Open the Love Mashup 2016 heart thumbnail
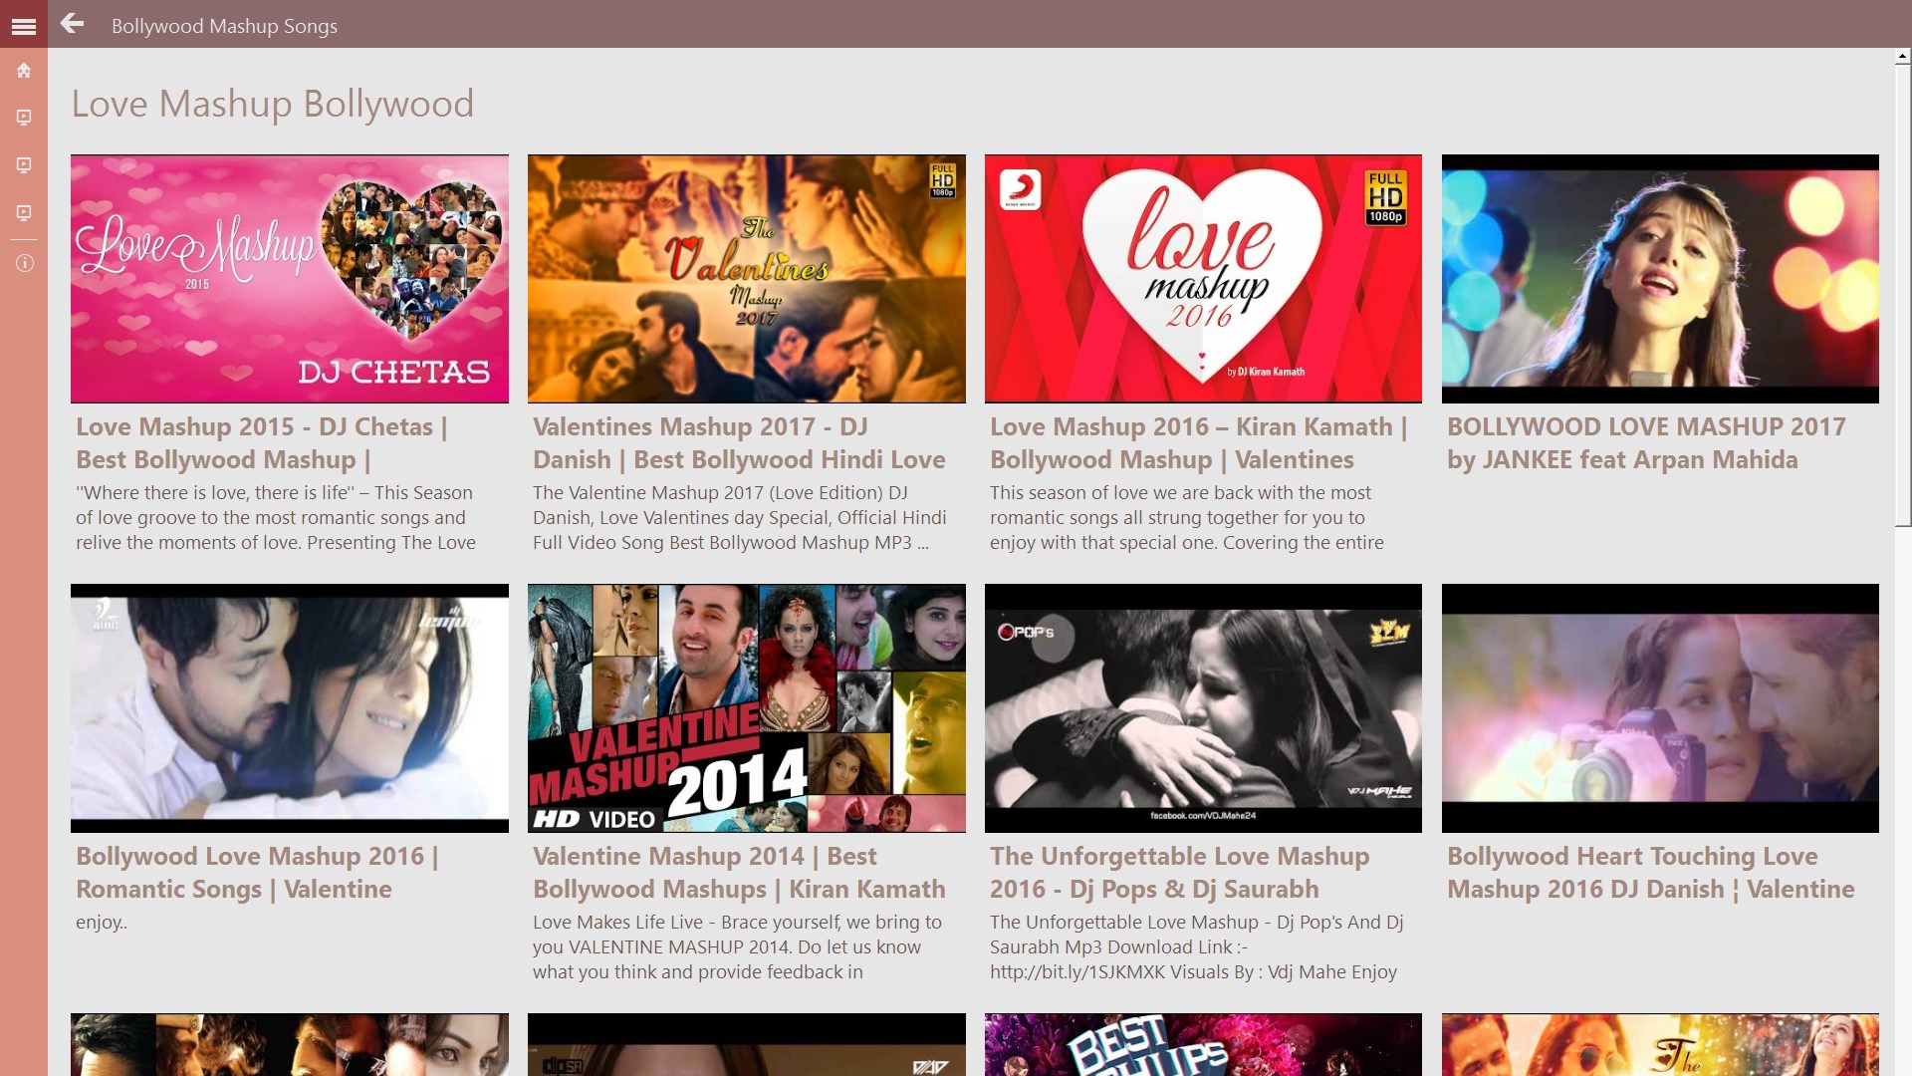 pos(1203,279)
